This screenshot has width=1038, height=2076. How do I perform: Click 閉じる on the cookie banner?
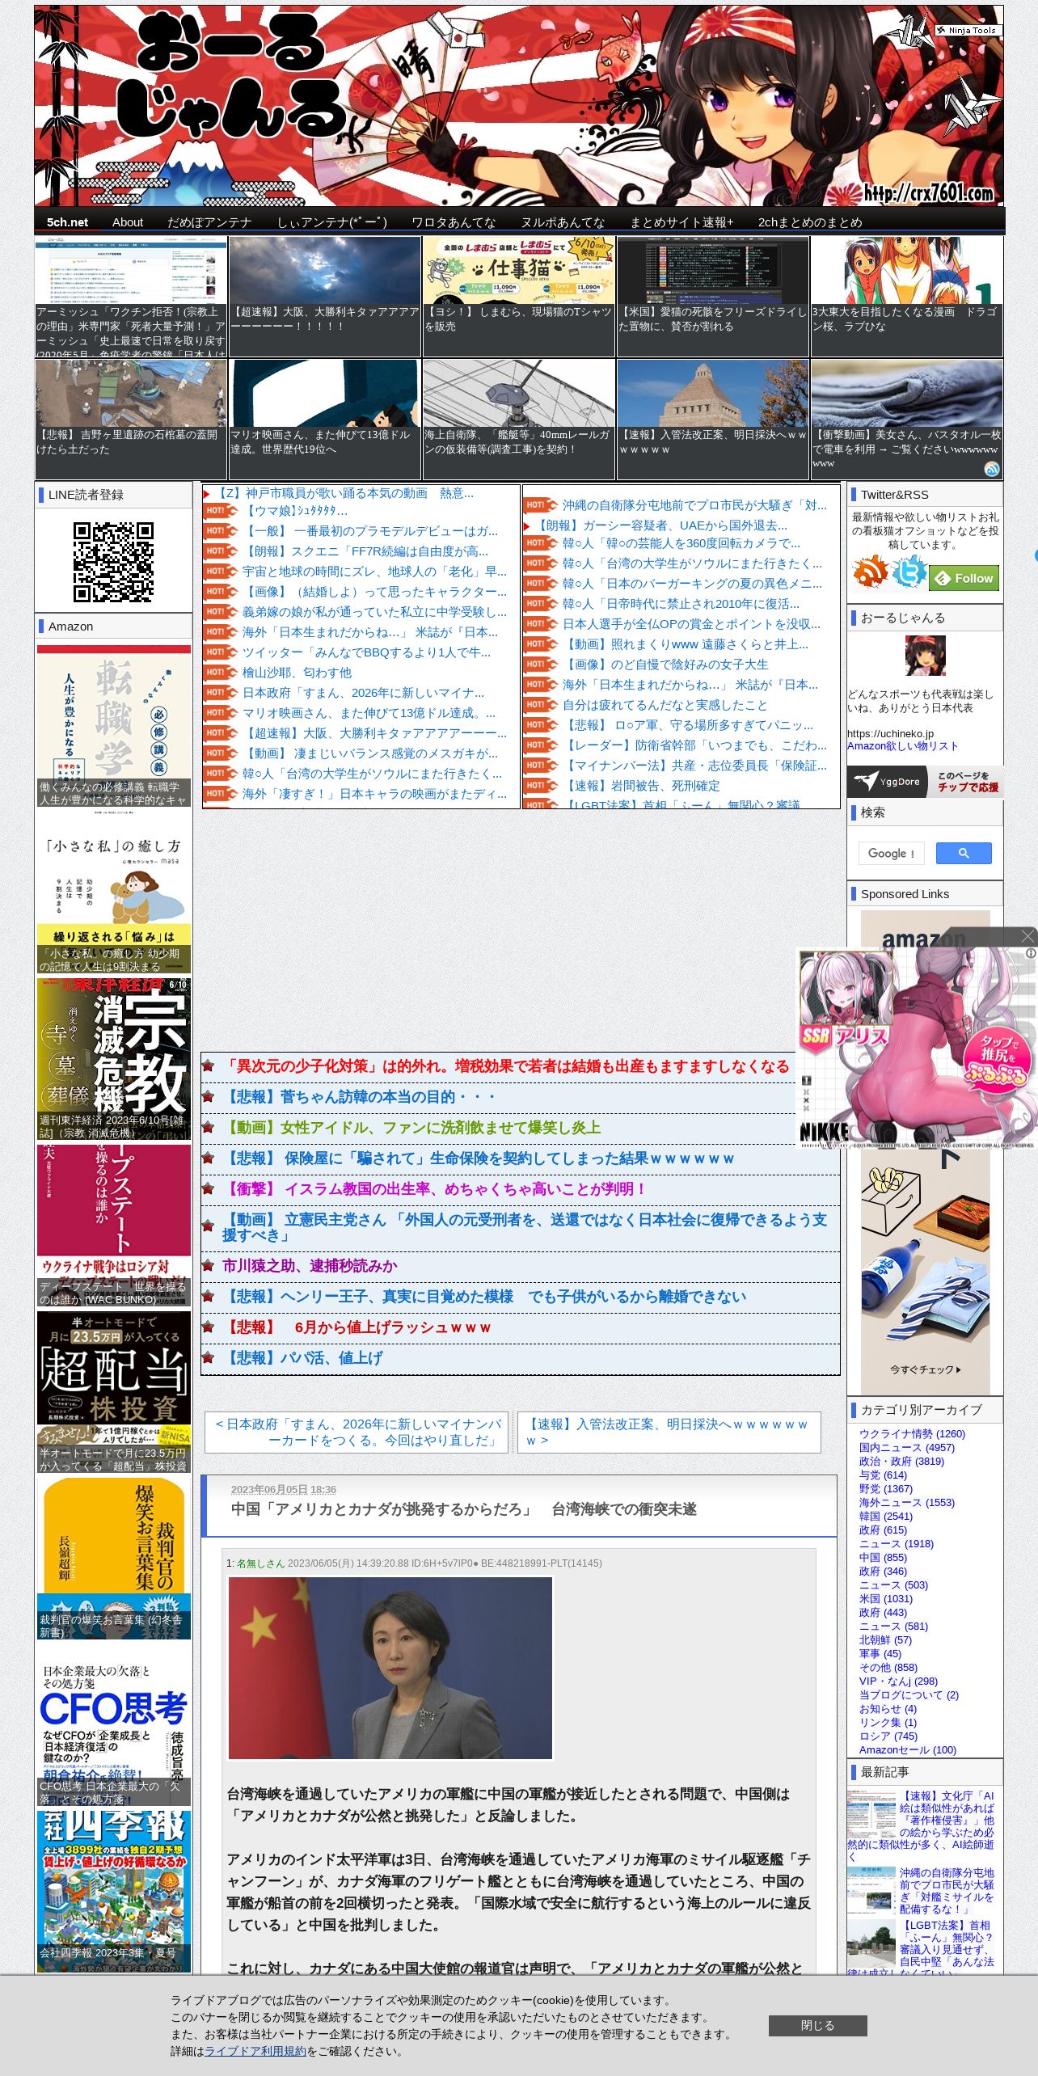pyautogui.click(x=817, y=2025)
